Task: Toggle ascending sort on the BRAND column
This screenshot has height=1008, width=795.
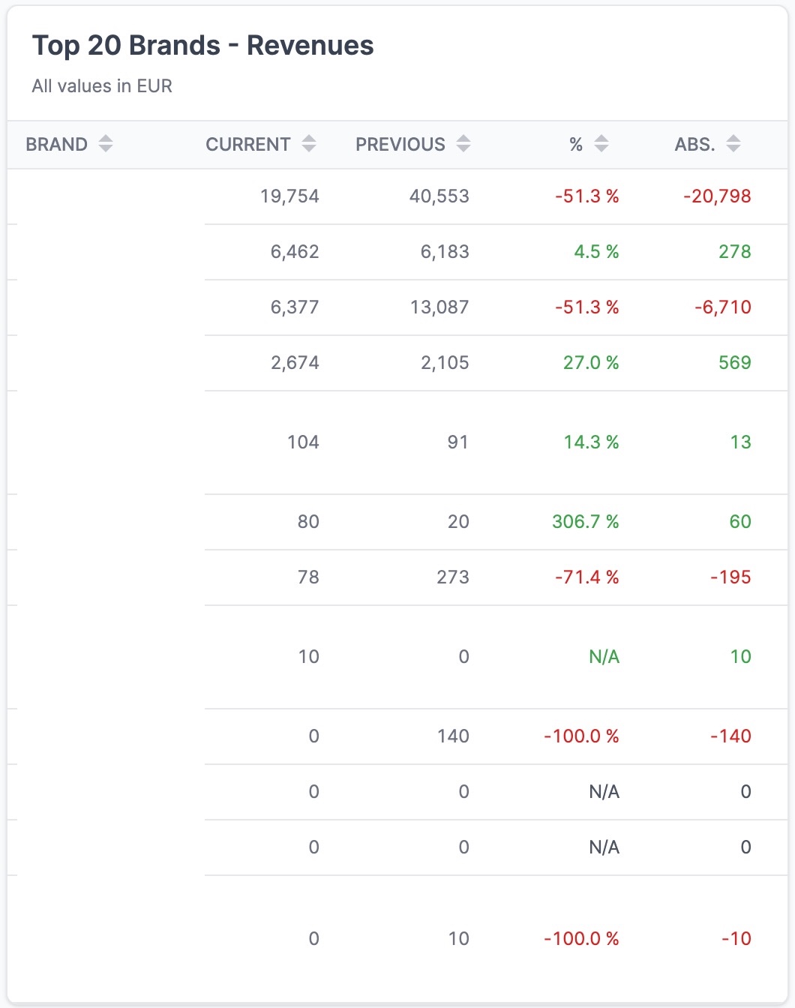Action: 106,139
